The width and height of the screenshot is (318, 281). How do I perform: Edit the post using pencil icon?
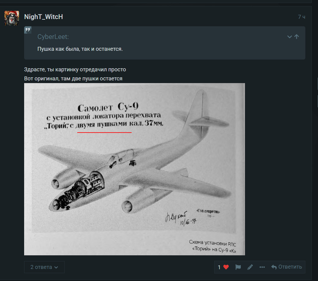[250, 267]
